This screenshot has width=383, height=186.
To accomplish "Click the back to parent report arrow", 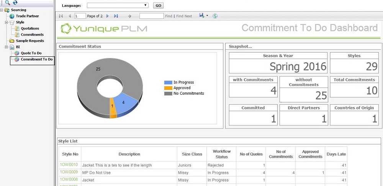I will 129,16.
